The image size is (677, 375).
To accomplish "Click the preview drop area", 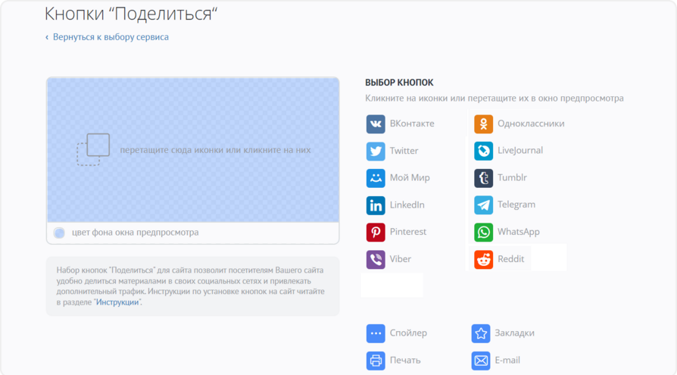I will (192, 150).
